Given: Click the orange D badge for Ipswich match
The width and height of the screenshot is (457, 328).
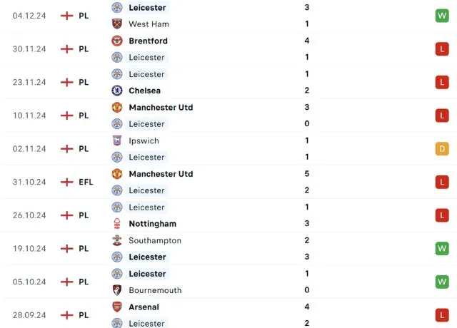Looking at the screenshot, I should [x=441, y=149].
